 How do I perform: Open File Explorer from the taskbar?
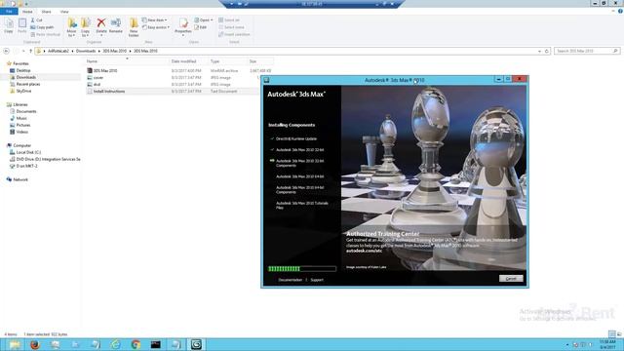pos(15,344)
